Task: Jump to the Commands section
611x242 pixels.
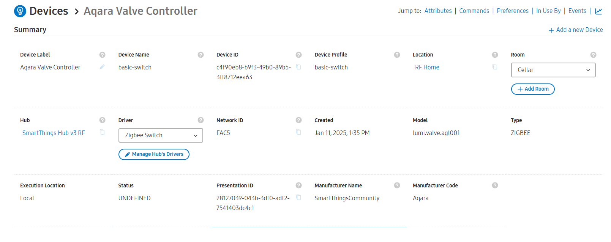Action: point(474,11)
